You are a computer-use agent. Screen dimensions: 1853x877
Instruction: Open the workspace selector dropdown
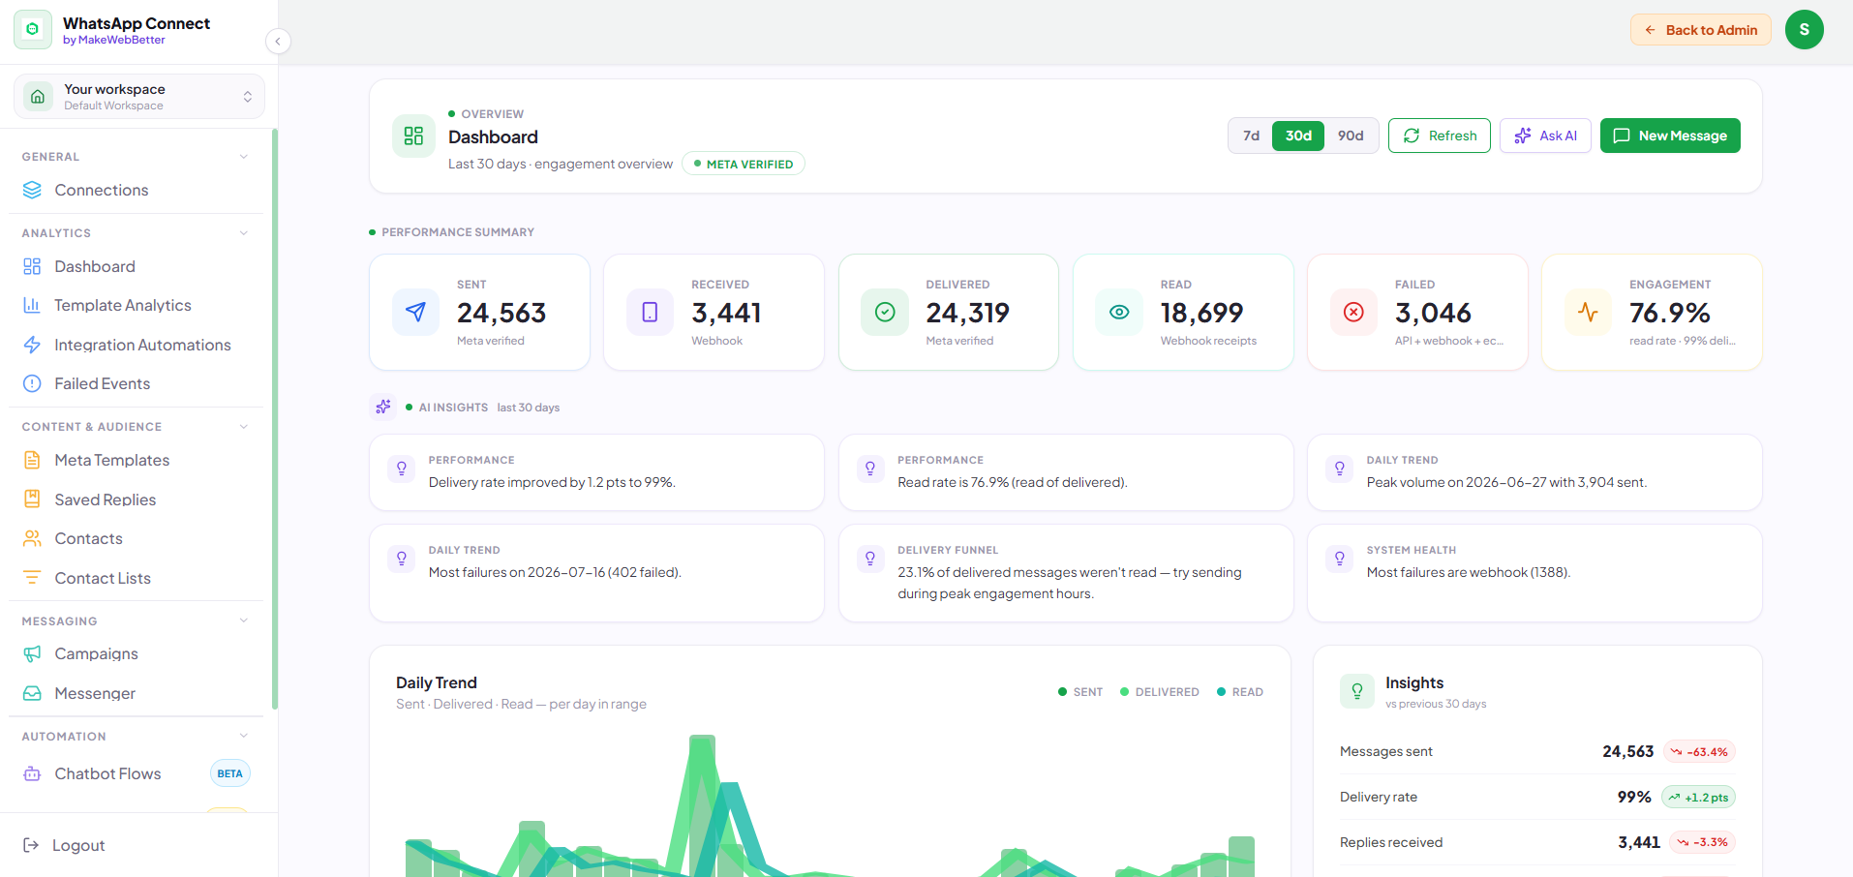pos(139,97)
